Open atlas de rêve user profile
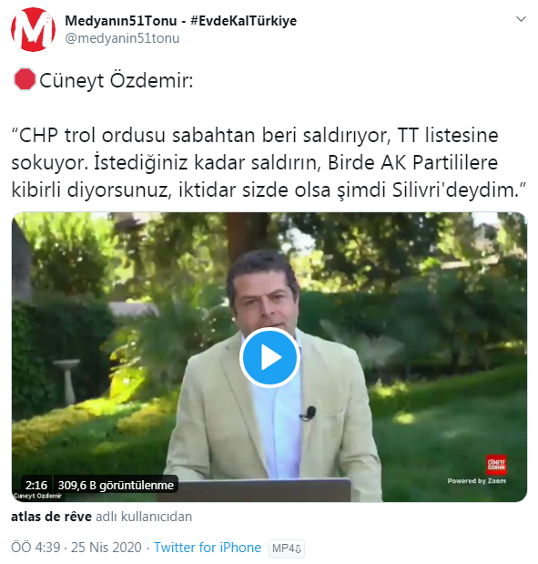This screenshot has height=564, width=538. [51, 517]
